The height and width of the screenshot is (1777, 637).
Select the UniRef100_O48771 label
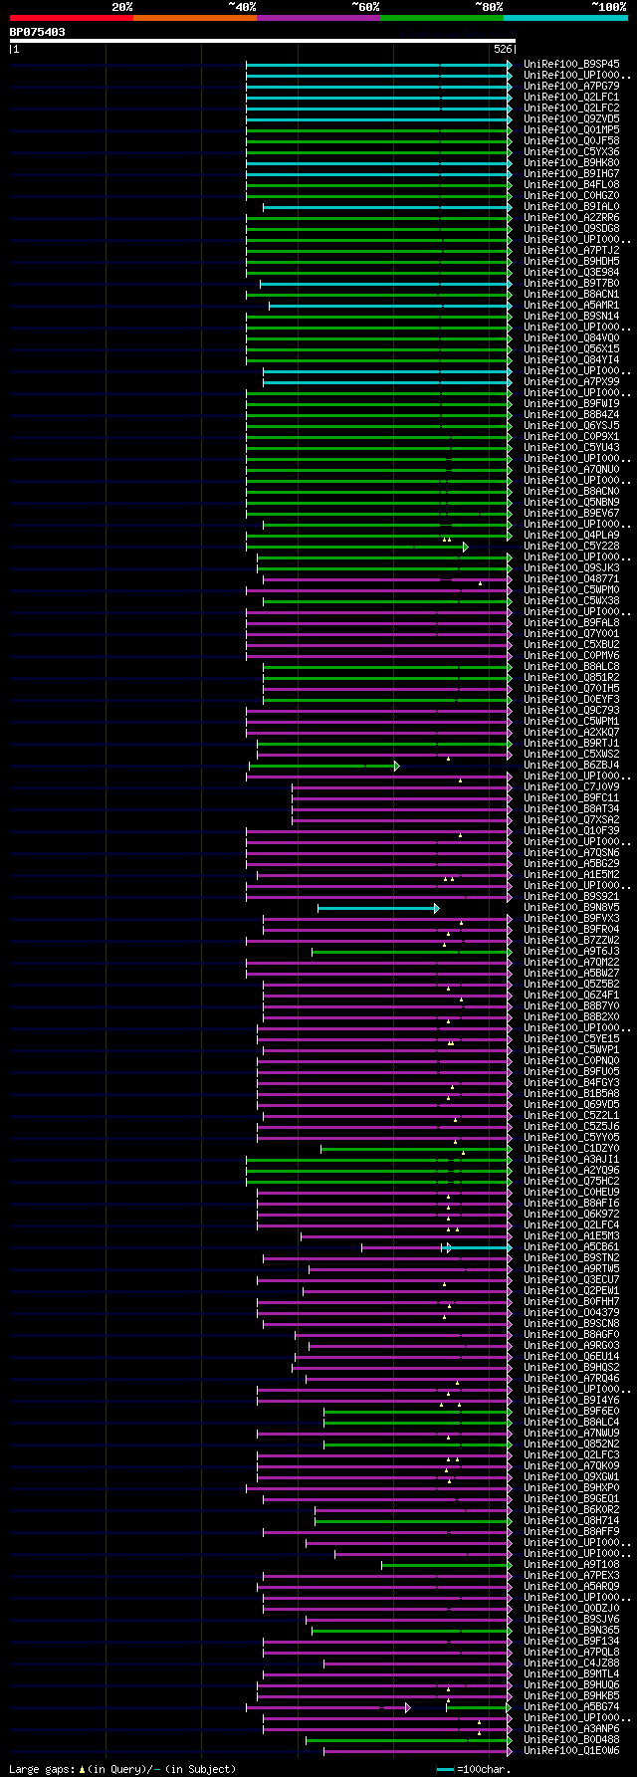click(x=571, y=578)
